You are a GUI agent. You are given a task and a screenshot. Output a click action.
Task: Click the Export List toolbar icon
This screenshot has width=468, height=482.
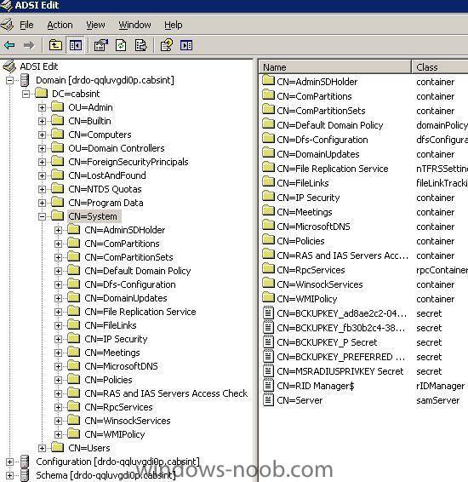coord(140,45)
